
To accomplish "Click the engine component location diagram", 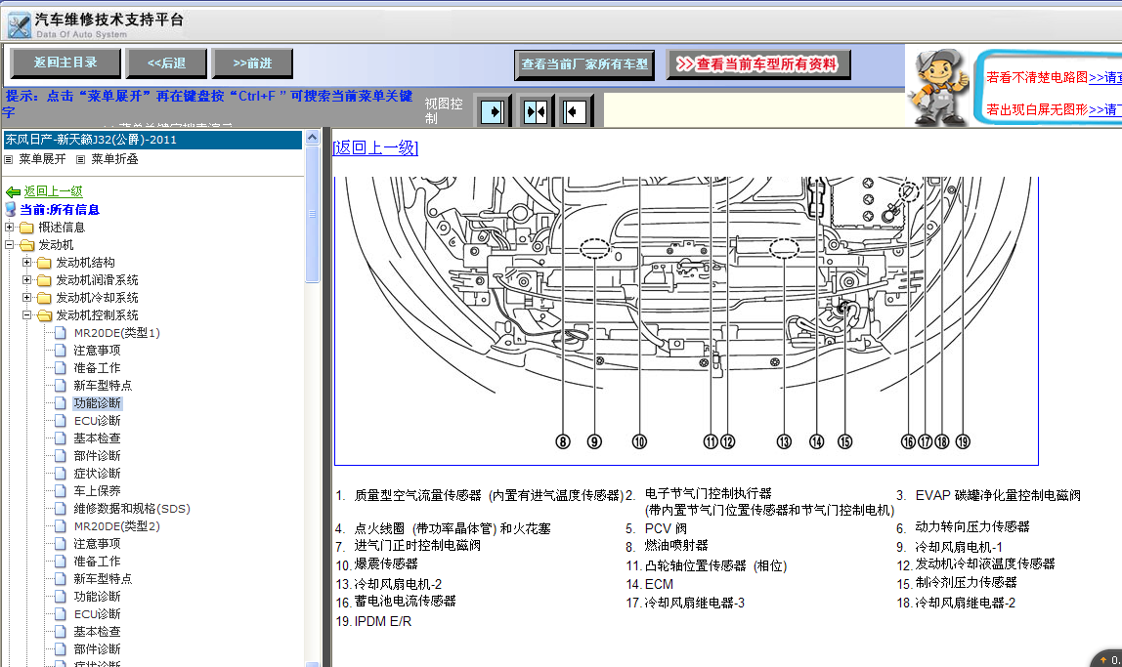I will tap(686, 320).
